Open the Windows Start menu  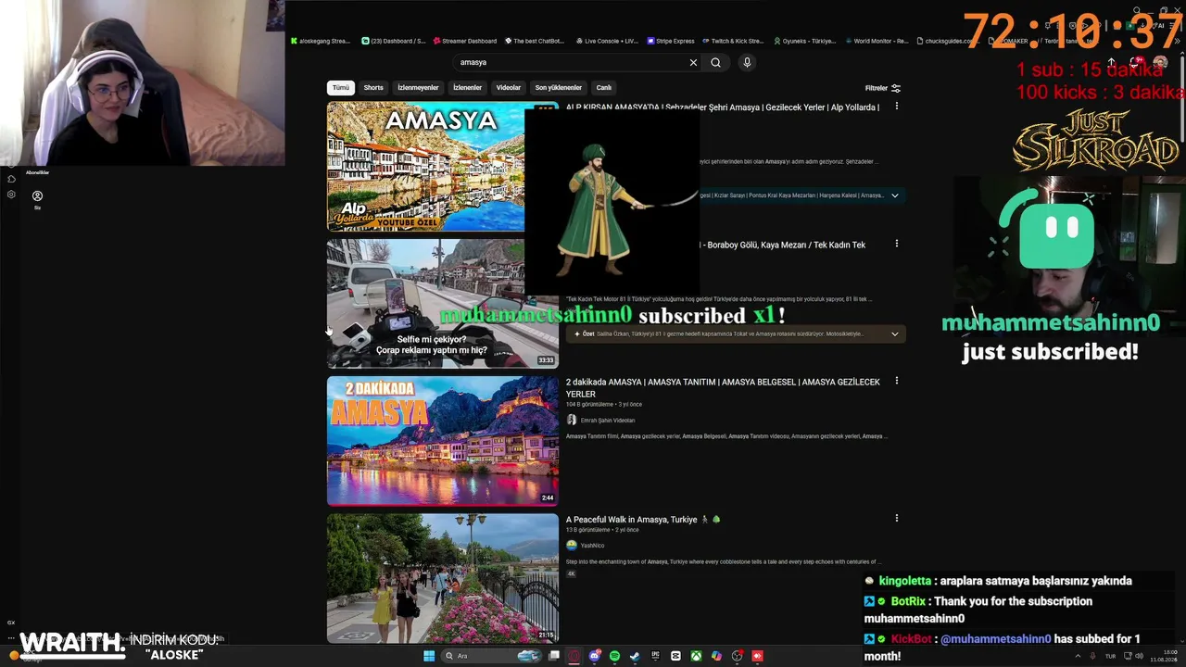click(x=429, y=656)
